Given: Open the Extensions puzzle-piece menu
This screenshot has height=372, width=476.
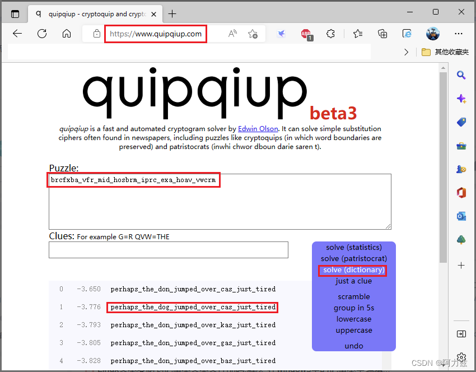Looking at the screenshot, I should point(330,34).
